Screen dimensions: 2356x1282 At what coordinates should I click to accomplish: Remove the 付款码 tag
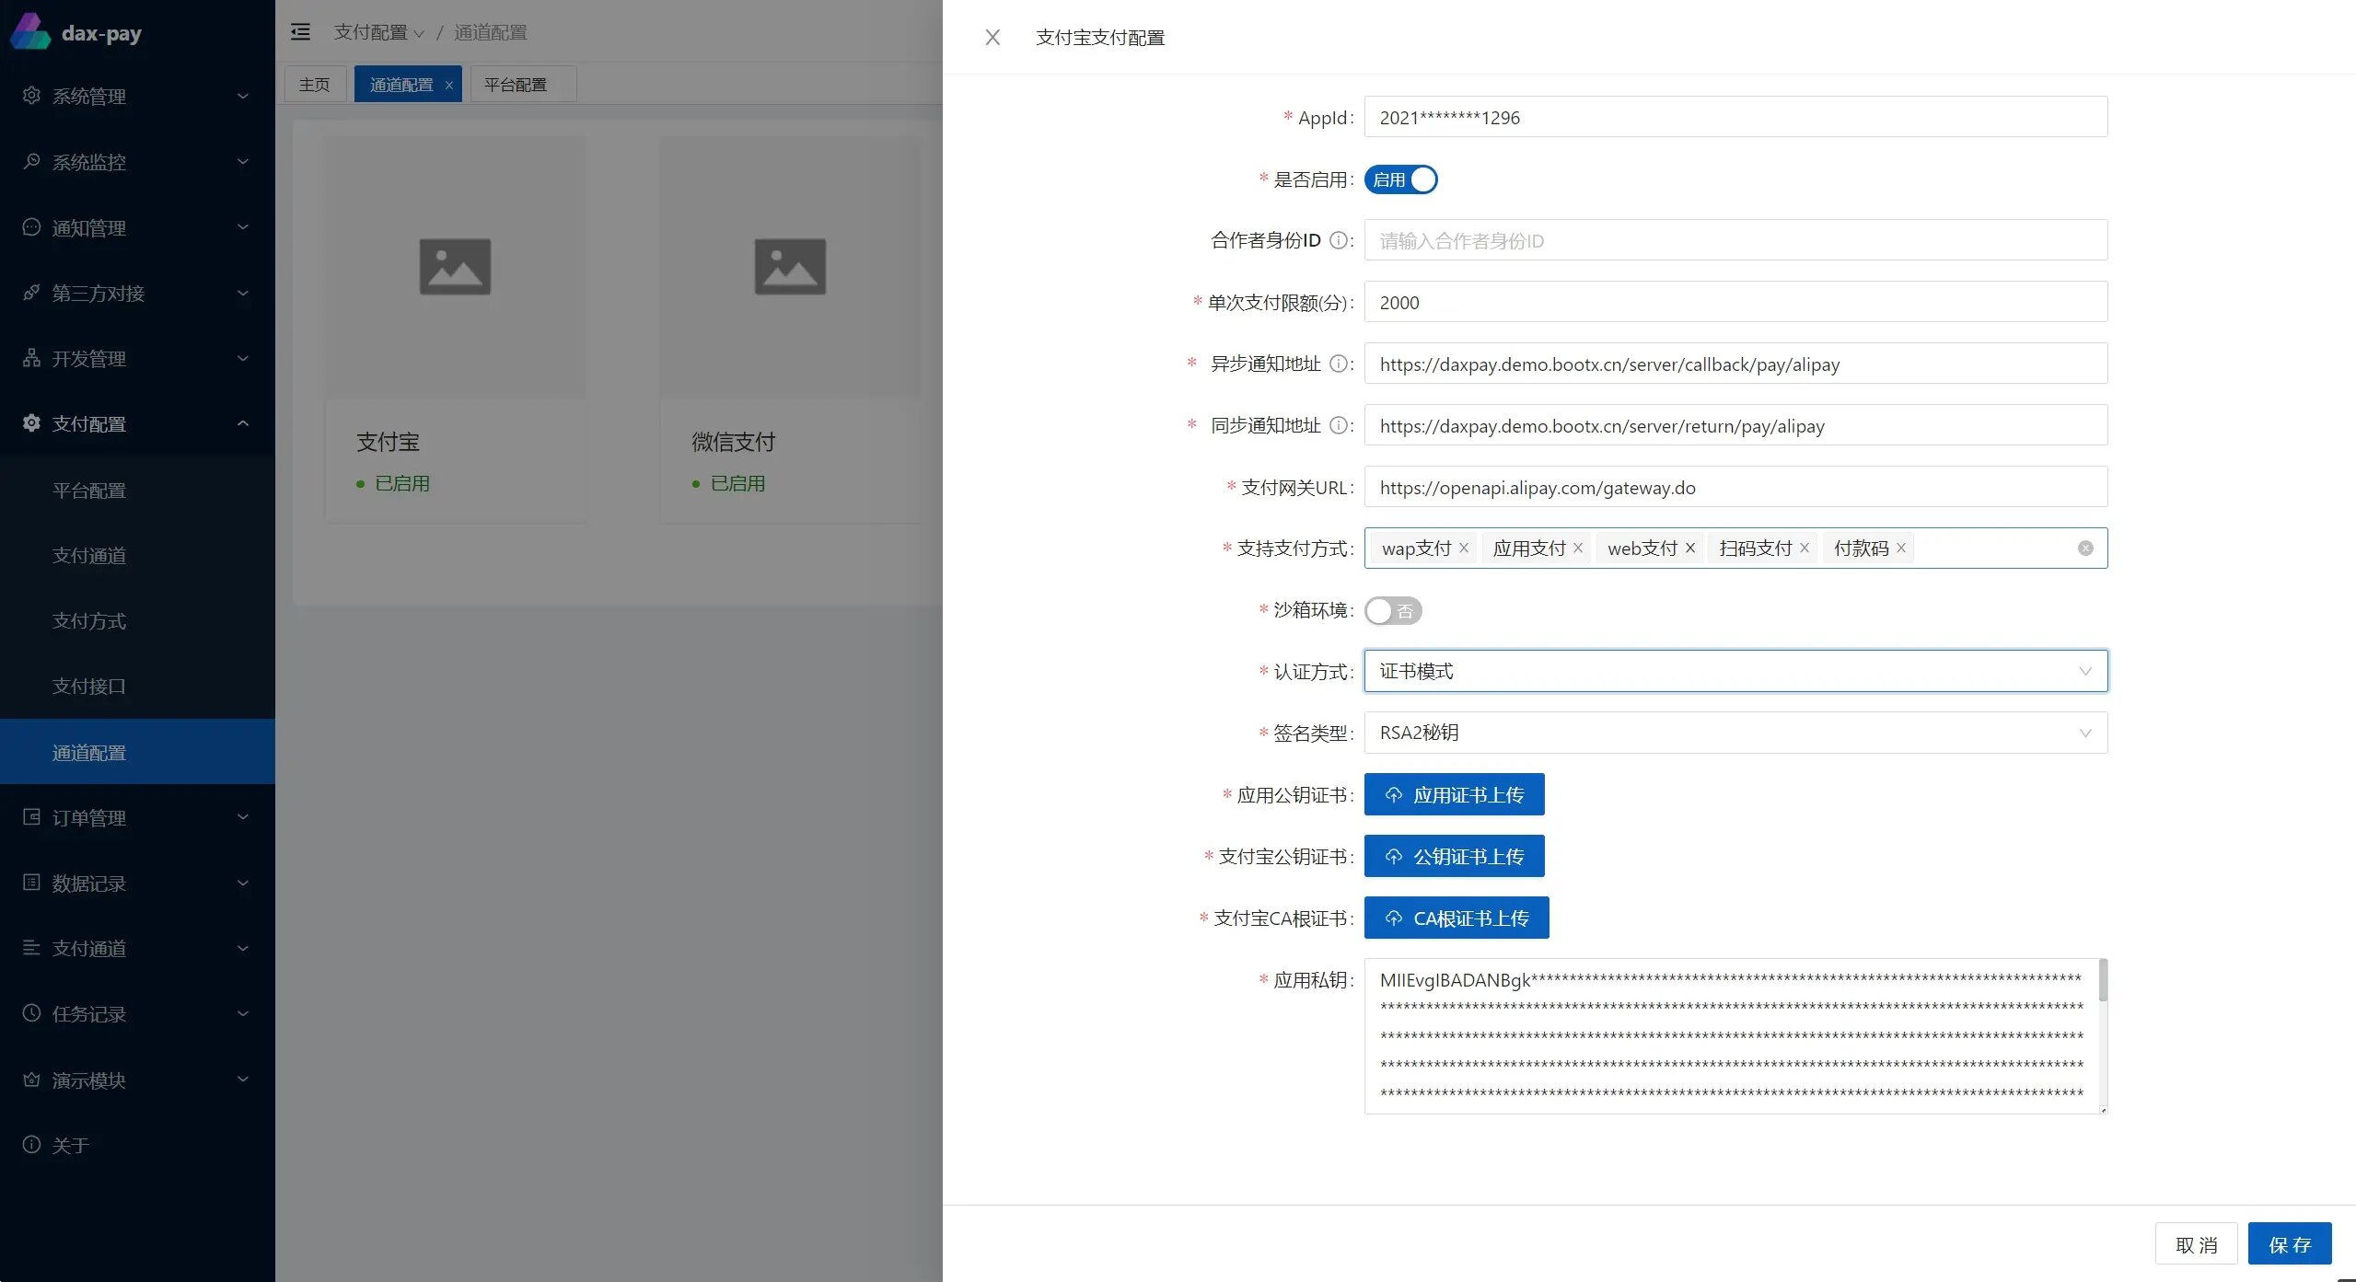tap(1901, 549)
